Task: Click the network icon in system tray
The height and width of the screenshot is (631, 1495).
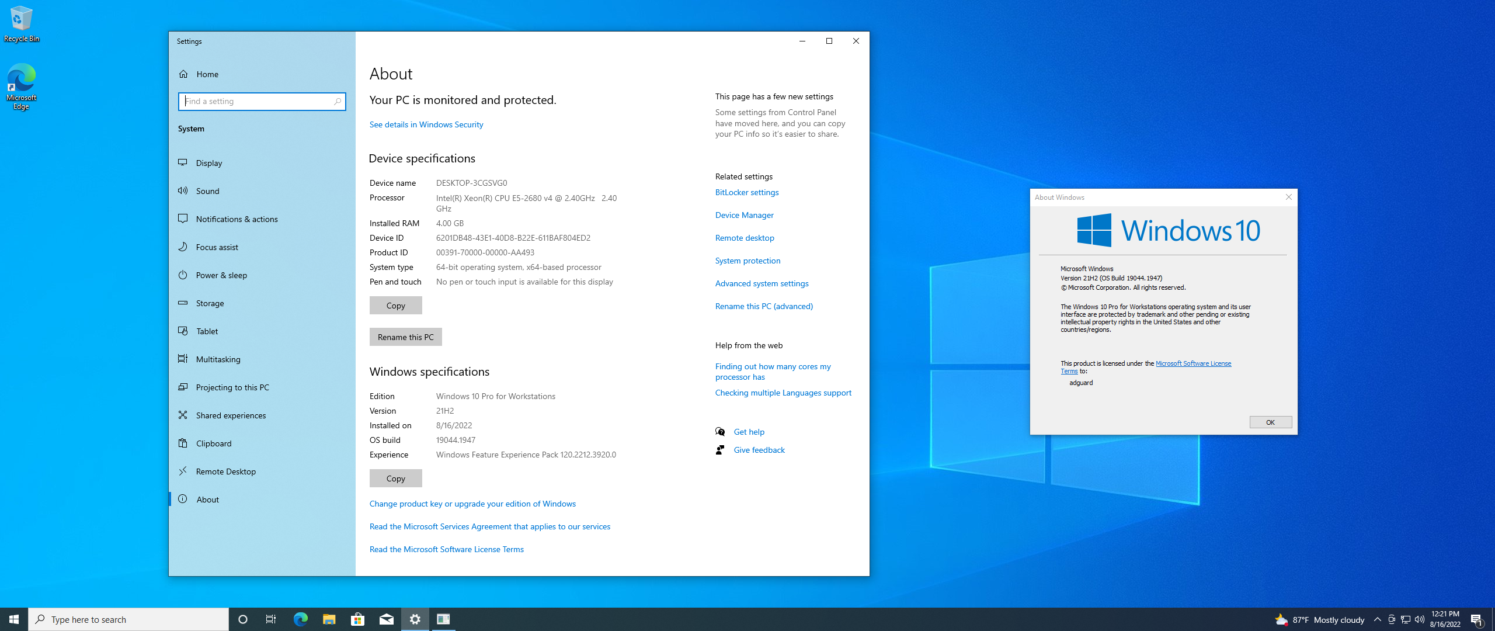Action: (1406, 619)
